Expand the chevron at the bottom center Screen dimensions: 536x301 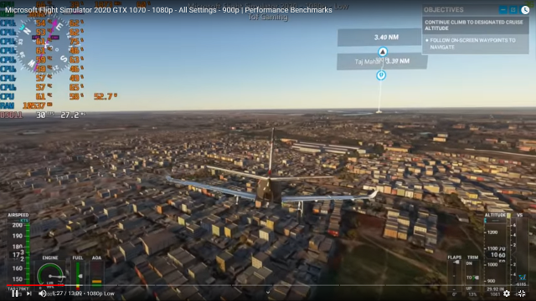[x=268, y=292]
